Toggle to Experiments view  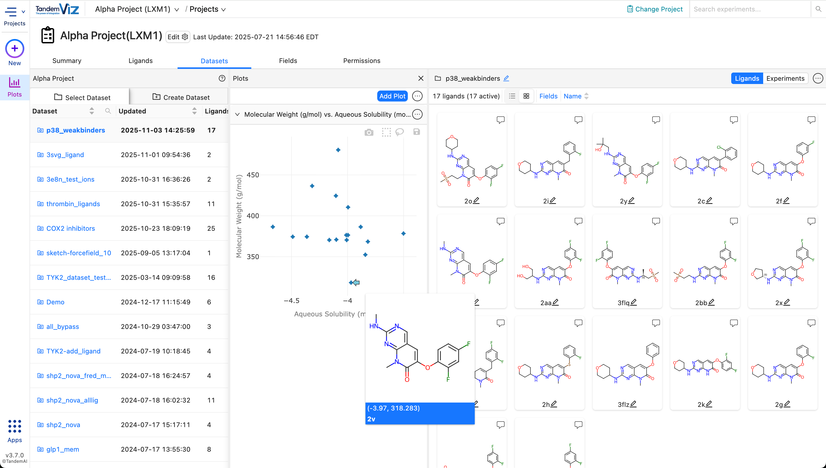tap(785, 79)
